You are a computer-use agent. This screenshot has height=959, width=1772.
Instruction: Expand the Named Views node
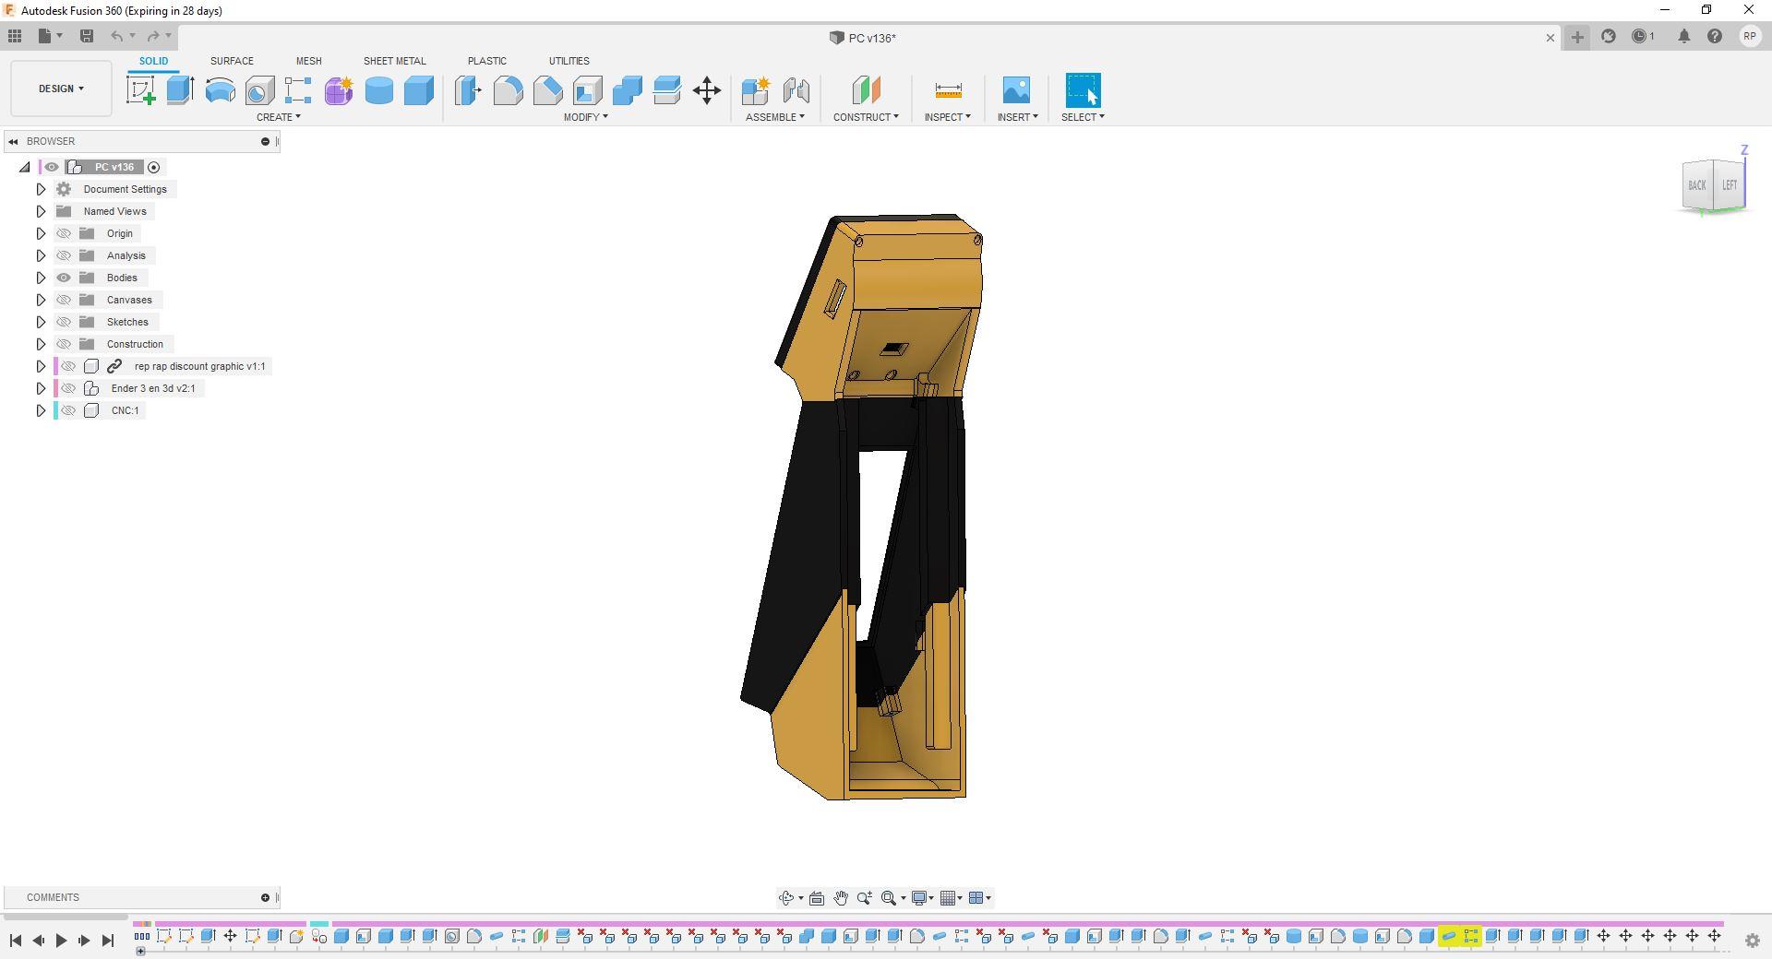41,211
